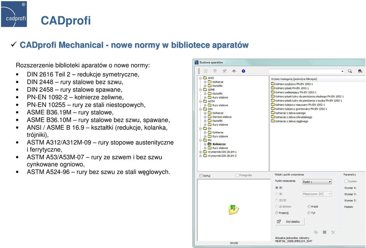366x248 pixels.
Task: Select Rury stalowe under the ASTM node
Action: [x=220, y=105]
